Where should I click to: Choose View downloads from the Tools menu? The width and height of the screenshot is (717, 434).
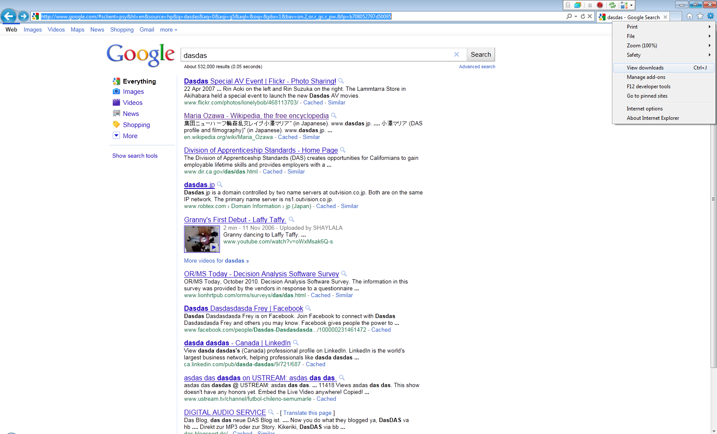click(664, 68)
